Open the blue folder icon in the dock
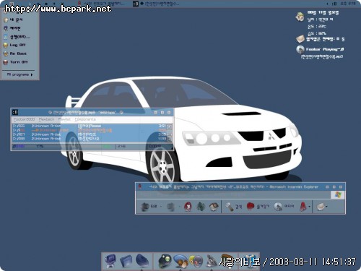361x271 pixels. tap(126, 261)
